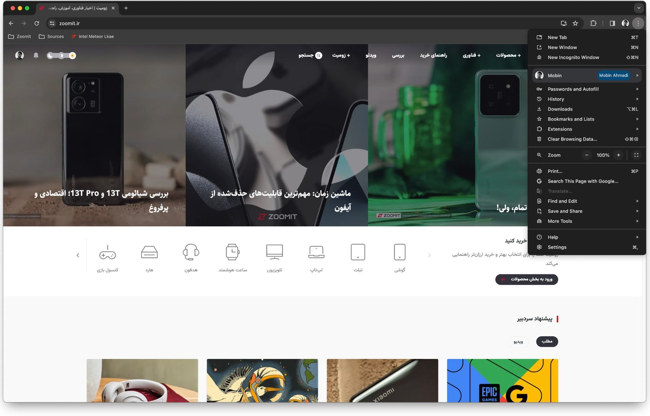Expand the Mobin profile submenu
Screen dimensions: 650x416
(x=587, y=75)
